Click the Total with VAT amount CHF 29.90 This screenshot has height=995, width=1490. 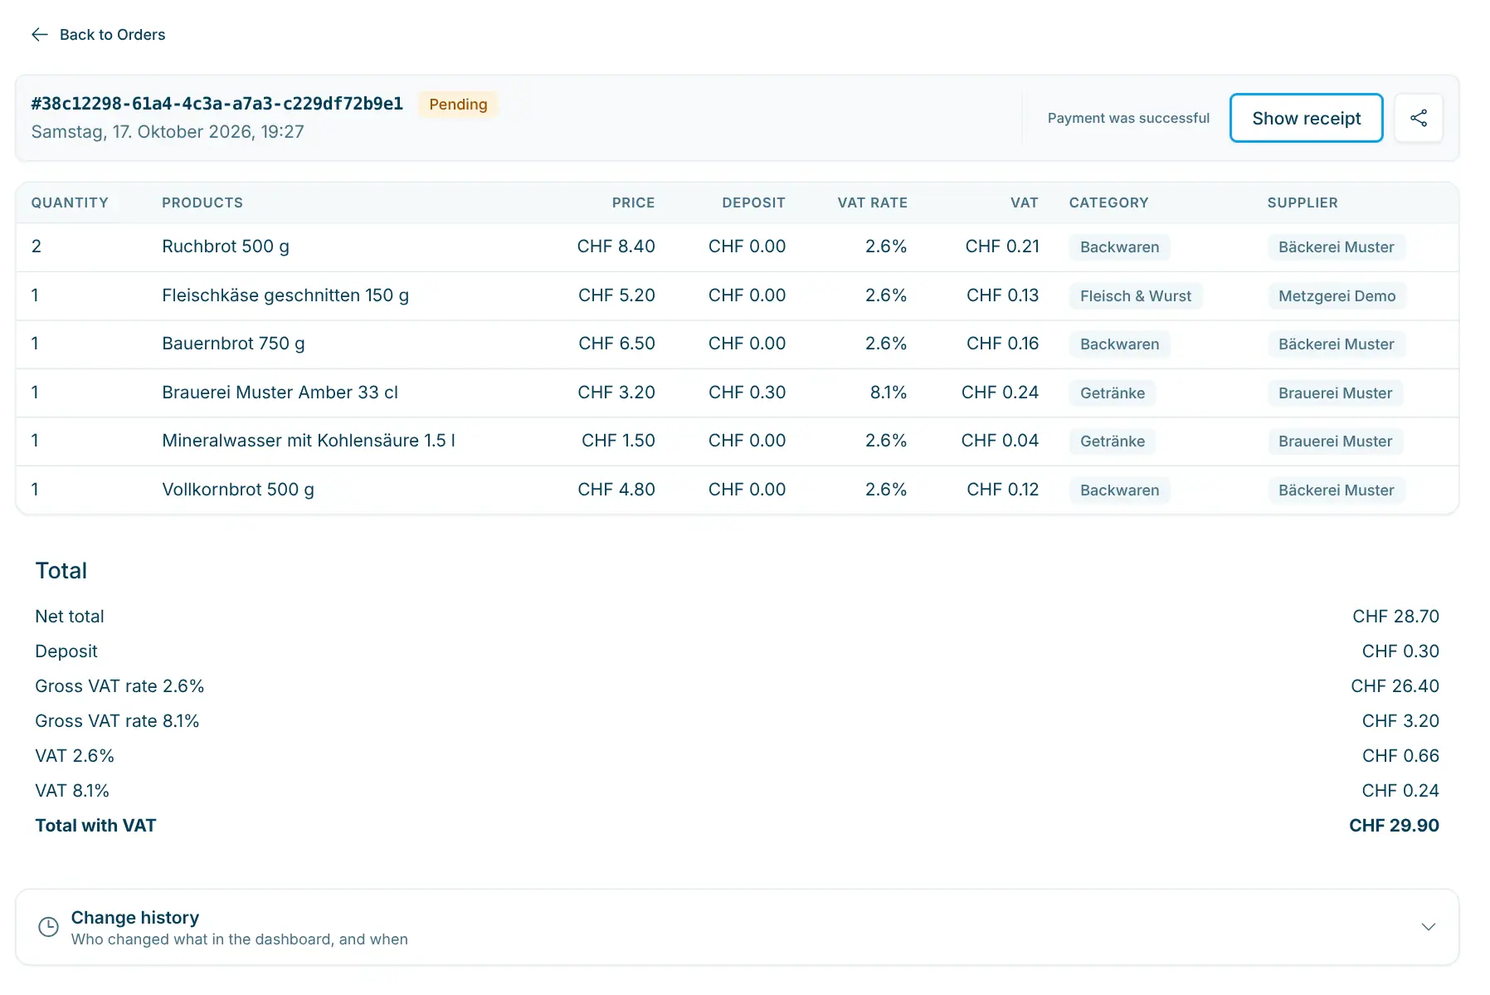tap(1394, 826)
